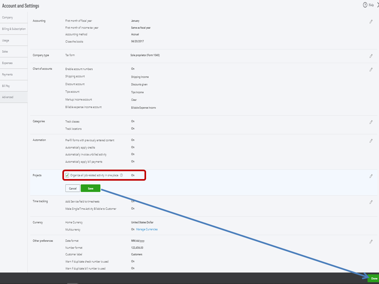
Task: Click the Billable Expense Income value
Action: point(143,108)
